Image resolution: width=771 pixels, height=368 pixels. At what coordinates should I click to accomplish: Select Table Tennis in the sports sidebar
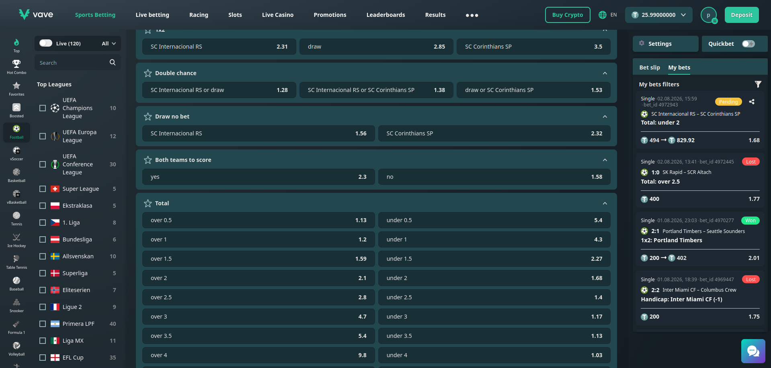[x=16, y=262]
